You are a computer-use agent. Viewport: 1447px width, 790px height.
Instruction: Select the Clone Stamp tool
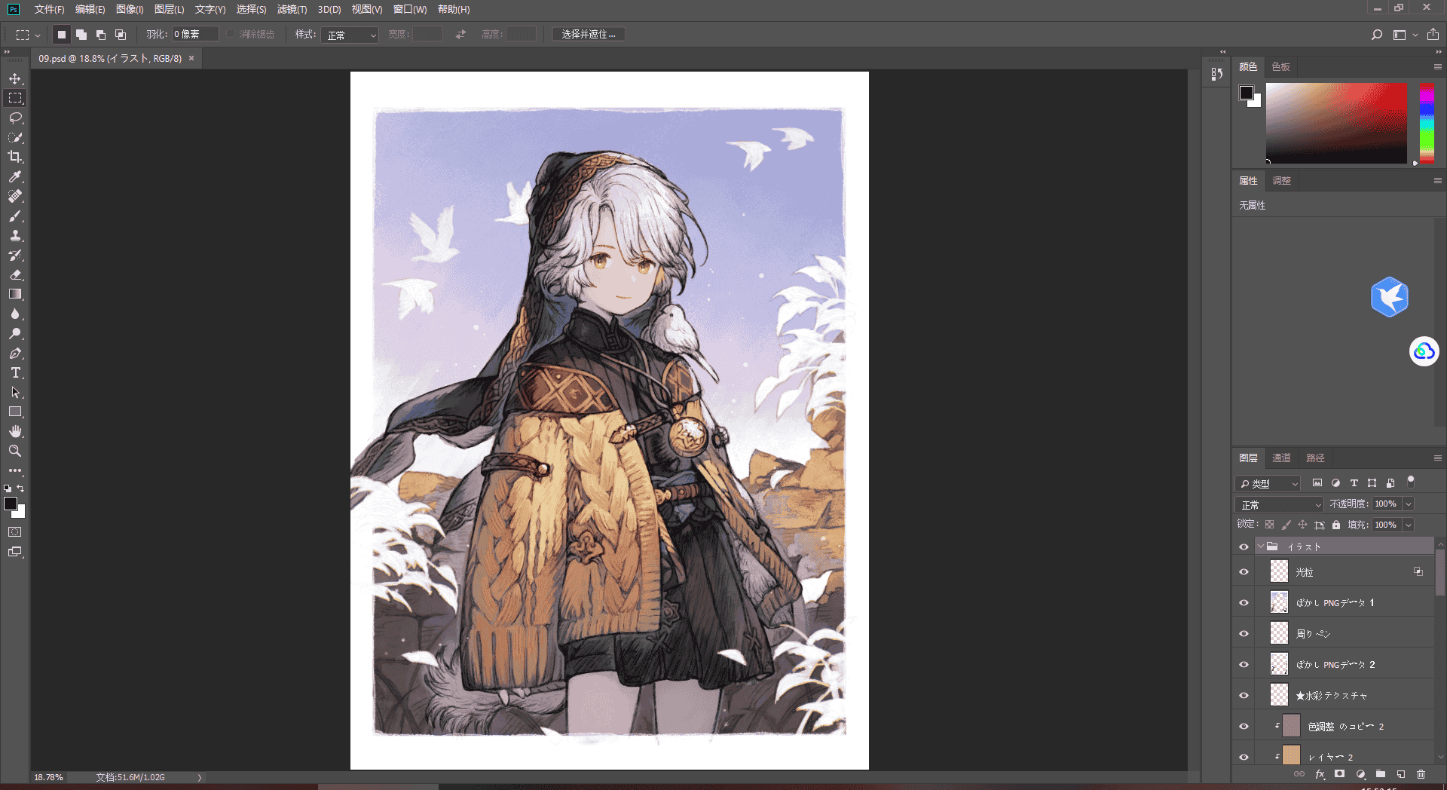15,235
